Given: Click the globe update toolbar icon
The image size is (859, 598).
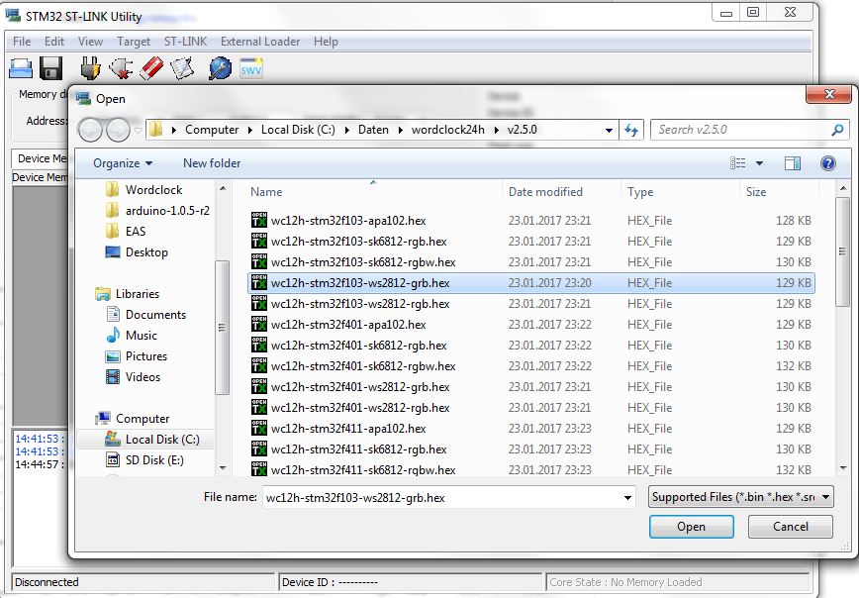Looking at the screenshot, I should tap(221, 68).
